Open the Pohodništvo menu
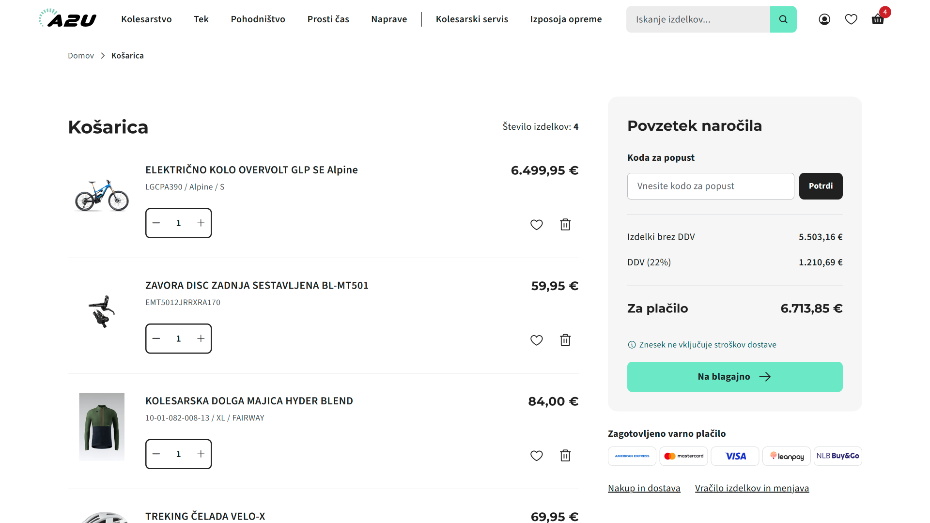 coord(258,19)
